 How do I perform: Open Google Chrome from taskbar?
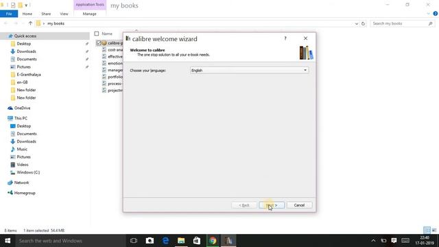coord(213,241)
